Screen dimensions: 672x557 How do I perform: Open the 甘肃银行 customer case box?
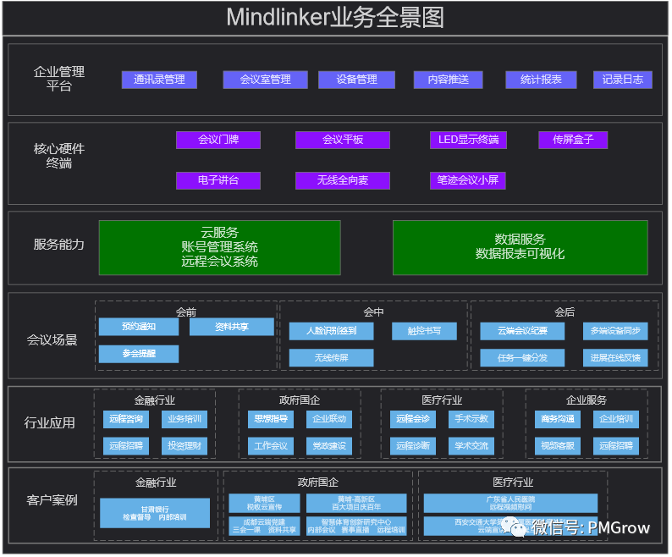(155, 513)
